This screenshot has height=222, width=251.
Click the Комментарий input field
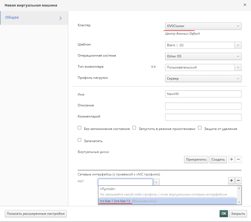(203, 117)
